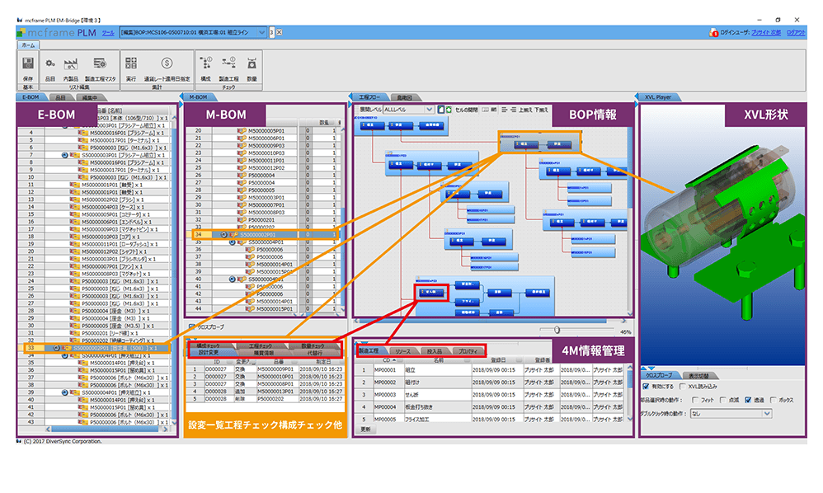The width and height of the screenshot is (823, 493).
Task: Toggle the 有効にする checkbox
Action: tap(647, 387)
